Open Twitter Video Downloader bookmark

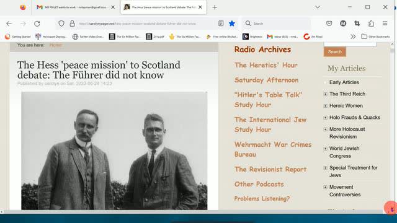pos(88,37)
